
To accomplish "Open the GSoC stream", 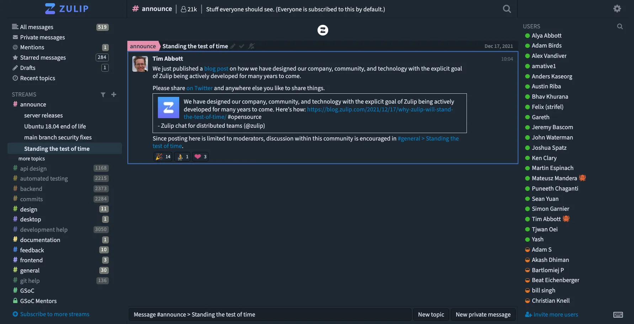I will (27, 291).
